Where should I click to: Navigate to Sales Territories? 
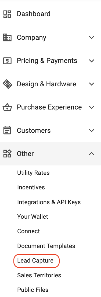tap(39, 275)
